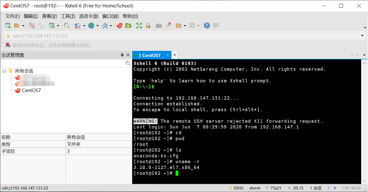Click the keyboard key-mapping icon
The height and width of the screenshot is (192, 368).
(159, 26)
